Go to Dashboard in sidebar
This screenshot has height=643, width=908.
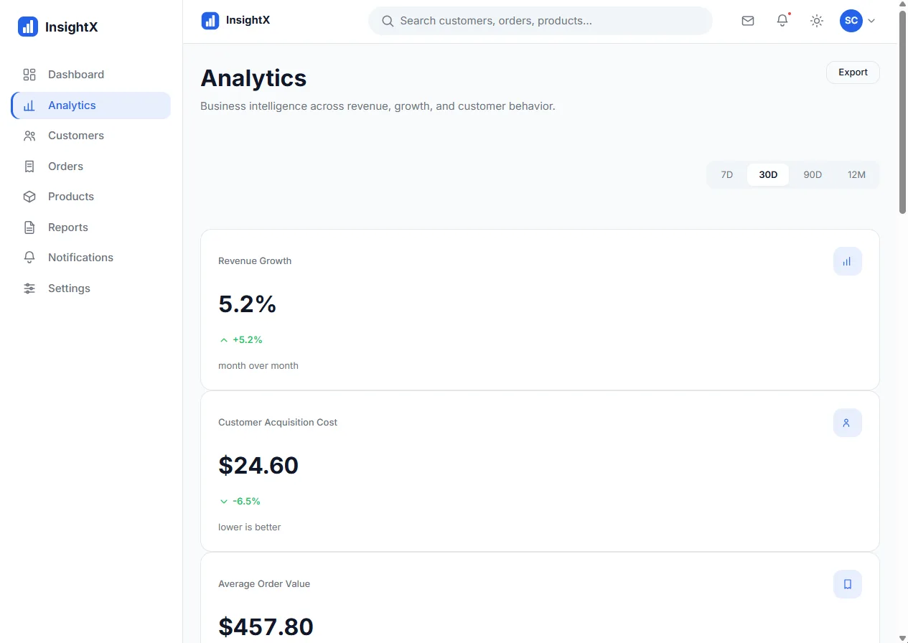tap(91, 75)
